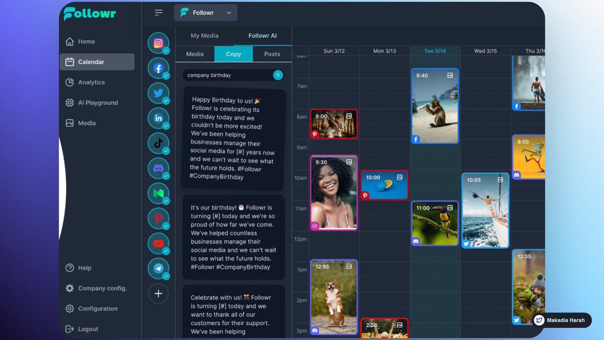Image resolution: width=604 pixels, height=340 pixels.
Task: Click the image icon on 6:40 post
Action: (450, 76)
